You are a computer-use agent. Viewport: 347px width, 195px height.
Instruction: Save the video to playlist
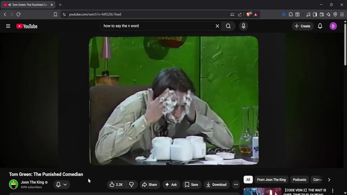tap(191, 184)
